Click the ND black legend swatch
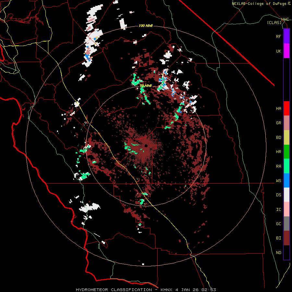 pos(286,252)
